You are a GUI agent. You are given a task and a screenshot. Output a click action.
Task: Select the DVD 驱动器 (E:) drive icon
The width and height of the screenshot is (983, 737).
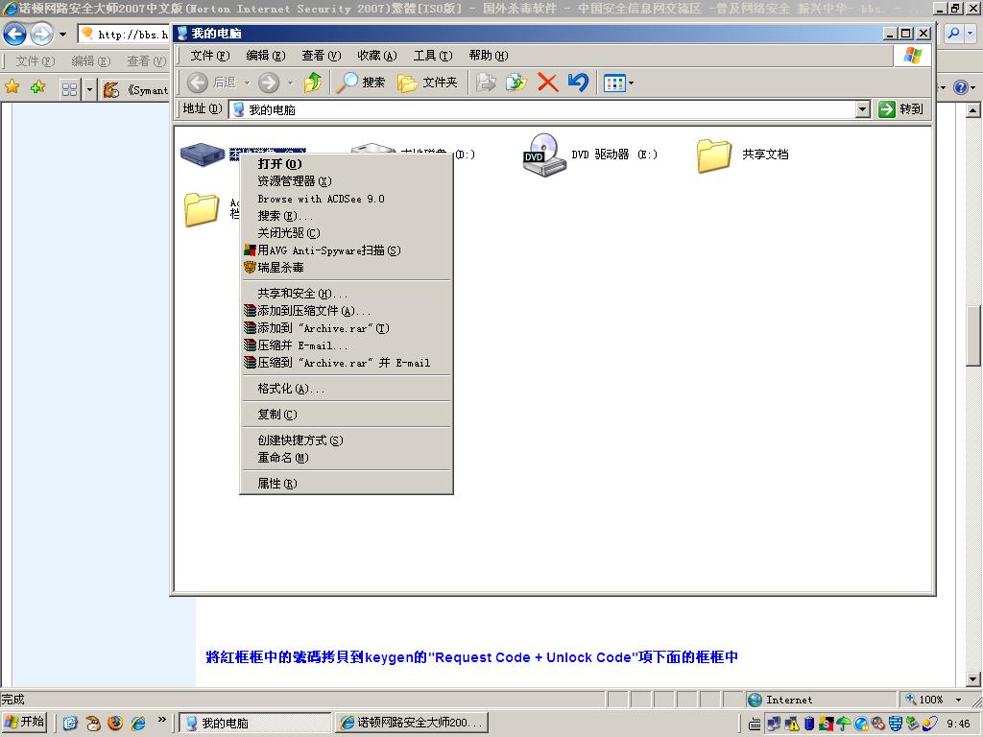point(544,155)
